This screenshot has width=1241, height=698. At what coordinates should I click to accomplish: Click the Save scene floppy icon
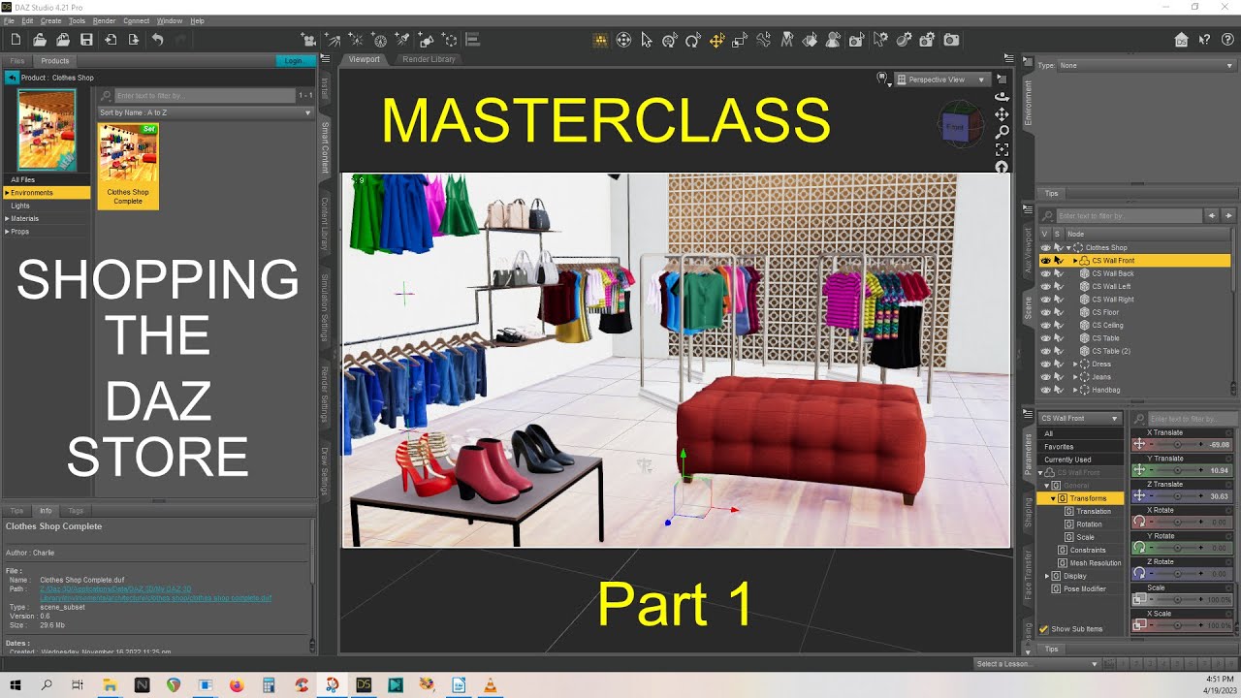coord(86,40)
